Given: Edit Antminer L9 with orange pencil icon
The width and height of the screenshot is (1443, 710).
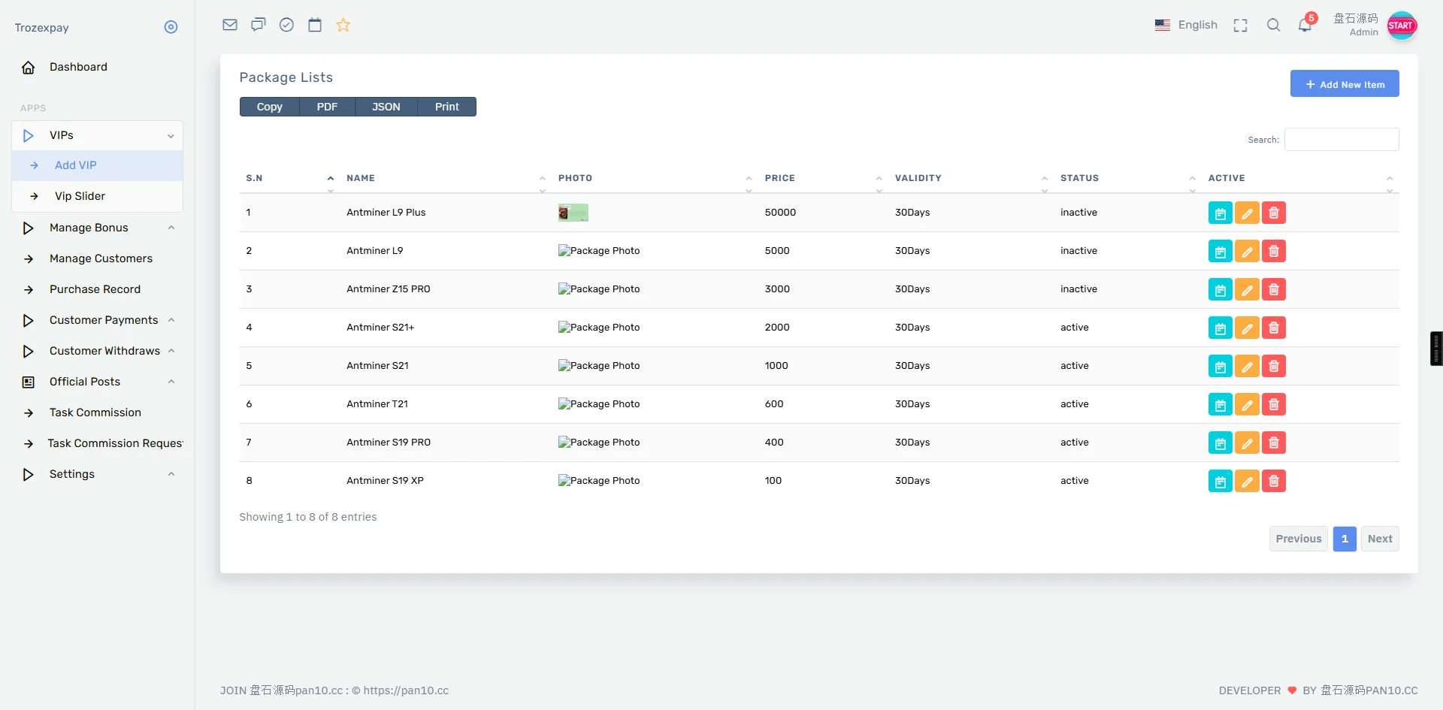Looking at the screenshot, I should click(1247, 252).
